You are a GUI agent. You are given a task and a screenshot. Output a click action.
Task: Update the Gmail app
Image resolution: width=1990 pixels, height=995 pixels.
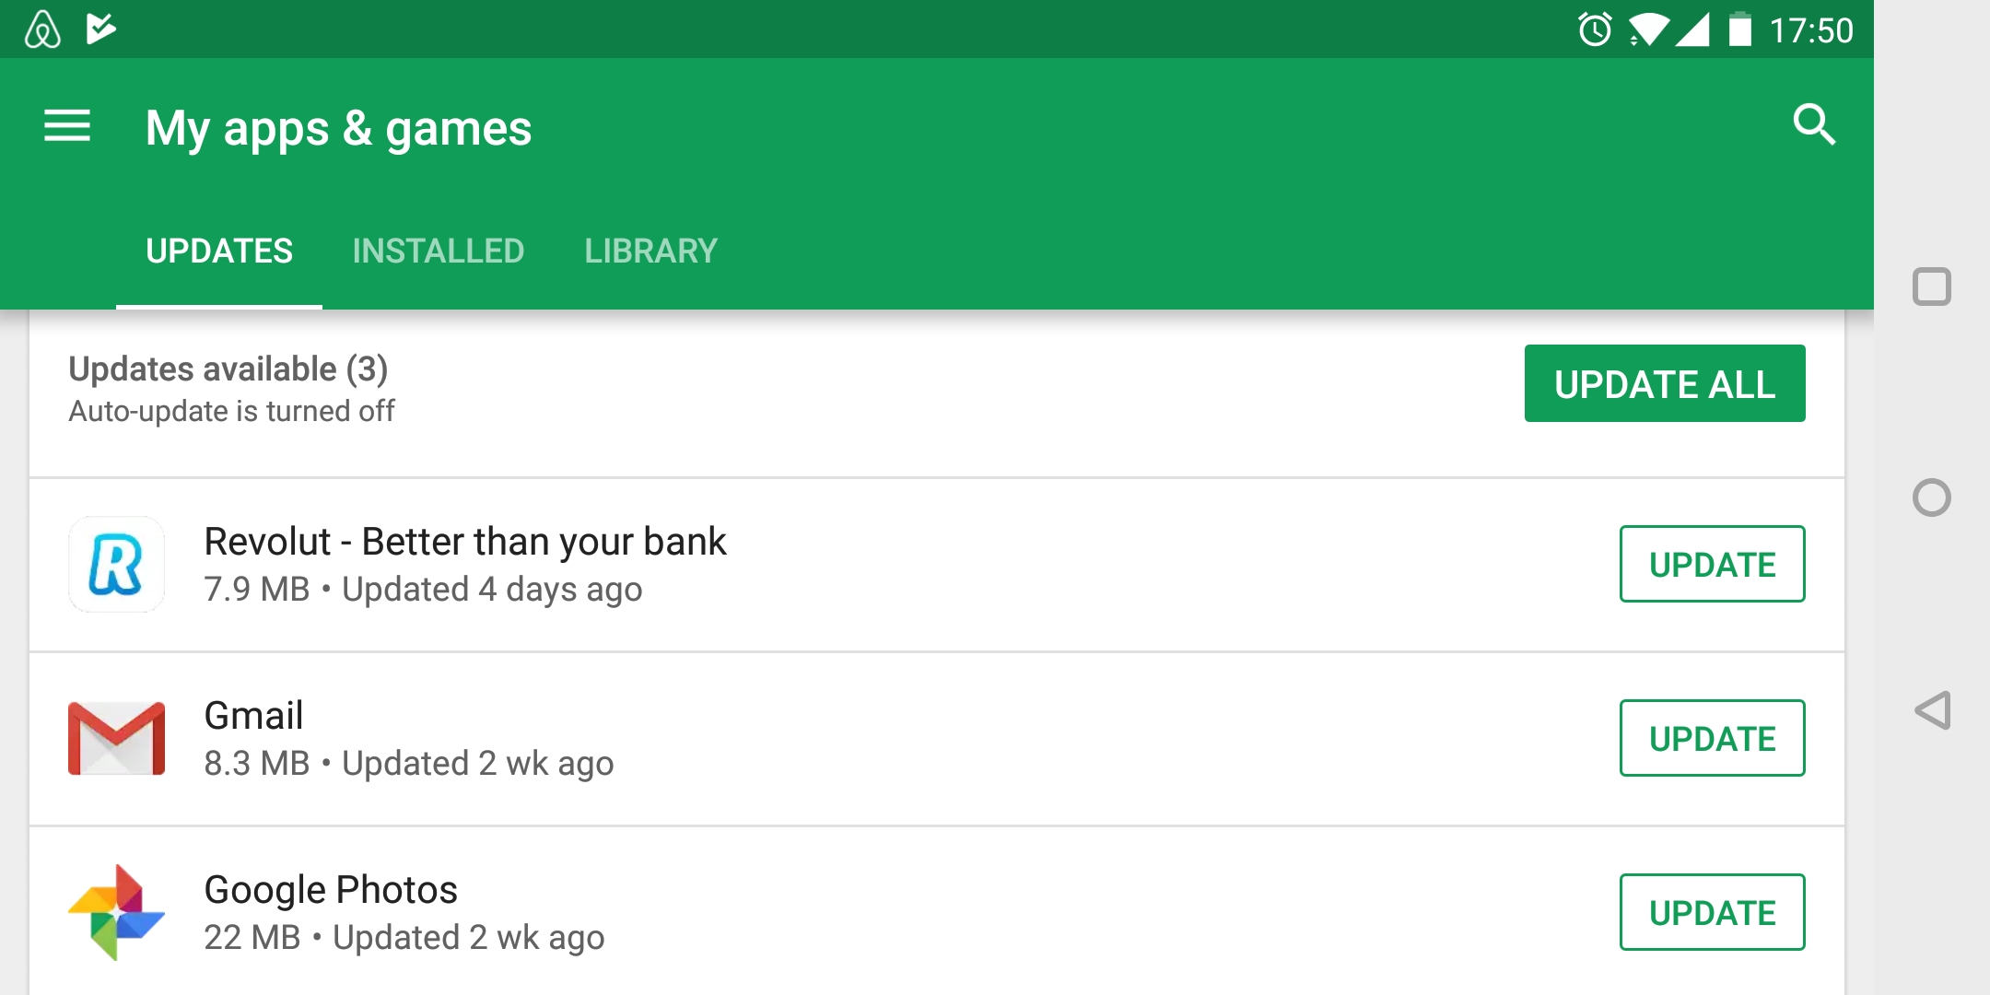[1712, 738]
